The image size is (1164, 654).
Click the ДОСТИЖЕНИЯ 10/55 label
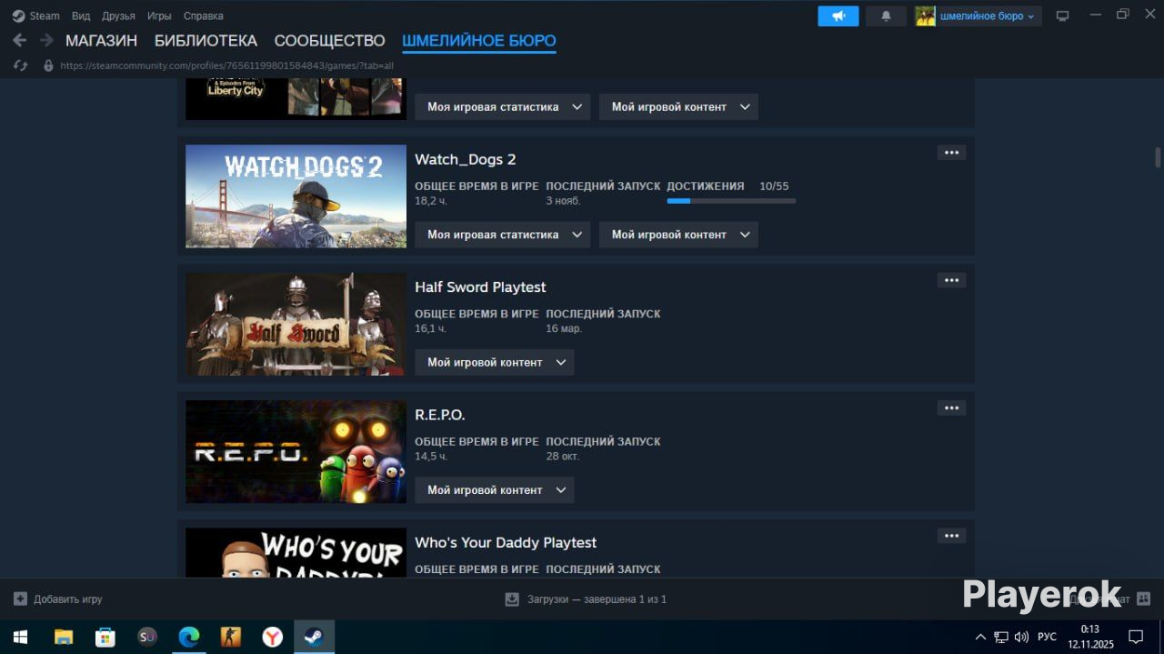[727, 186]
